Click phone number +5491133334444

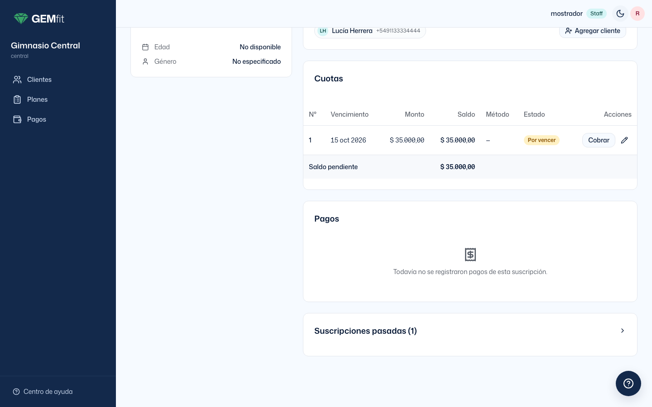(398, 31)
